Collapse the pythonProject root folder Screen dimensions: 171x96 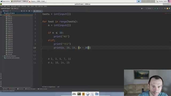3,13
